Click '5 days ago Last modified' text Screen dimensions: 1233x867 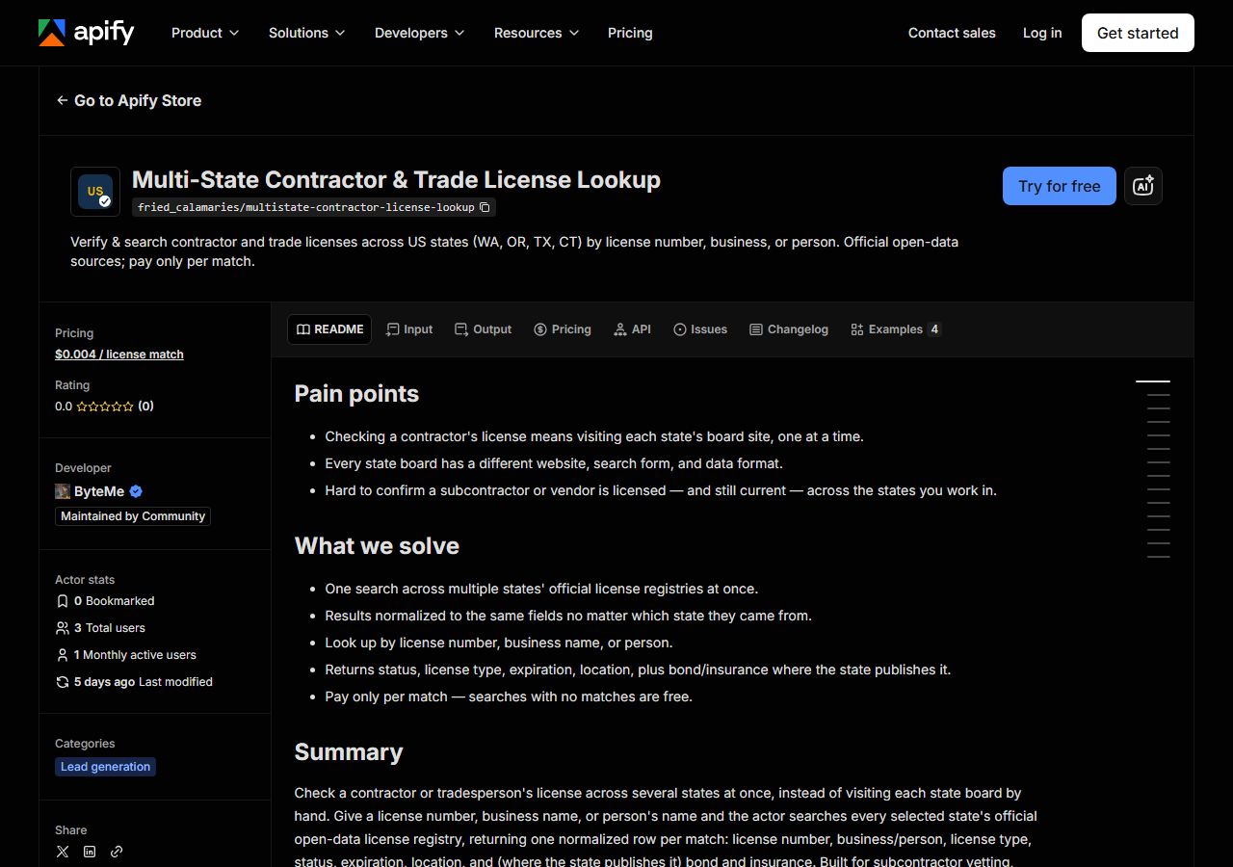click(x=144, y=682)
